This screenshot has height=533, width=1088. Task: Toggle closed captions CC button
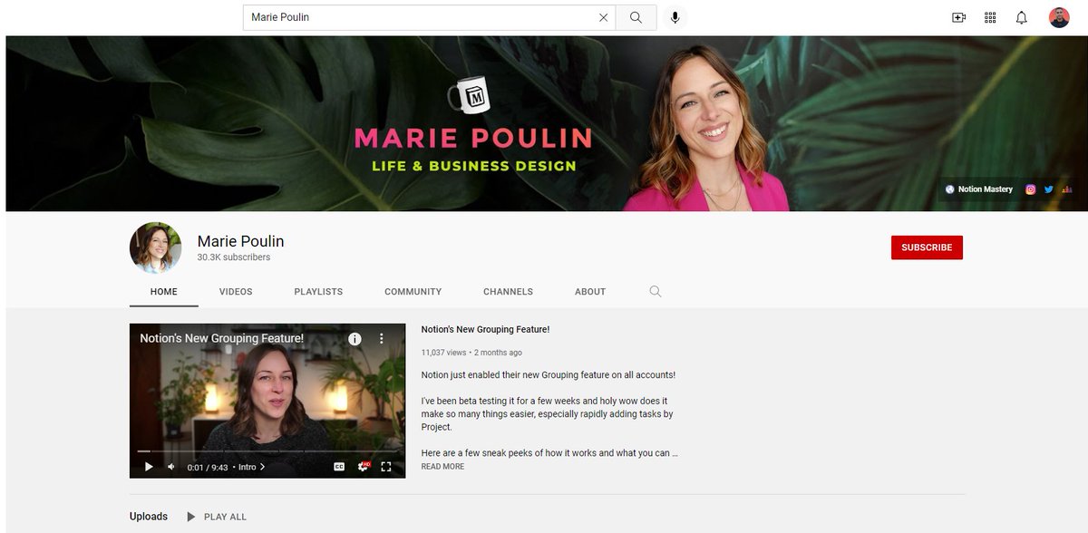click(x=339, y=467)
